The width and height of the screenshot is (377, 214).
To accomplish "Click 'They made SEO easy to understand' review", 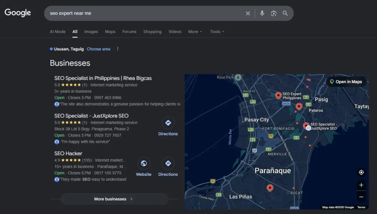I will point(93,179).
